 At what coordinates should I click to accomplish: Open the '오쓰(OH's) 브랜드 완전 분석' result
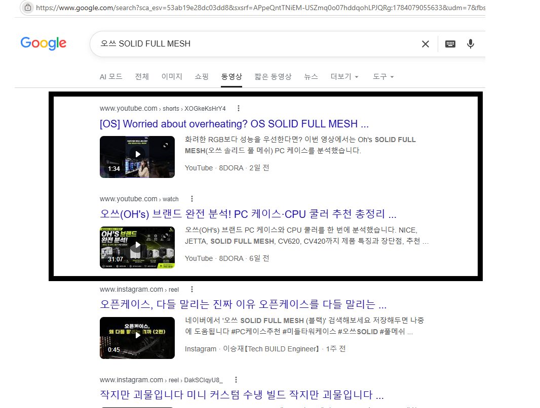248,214
